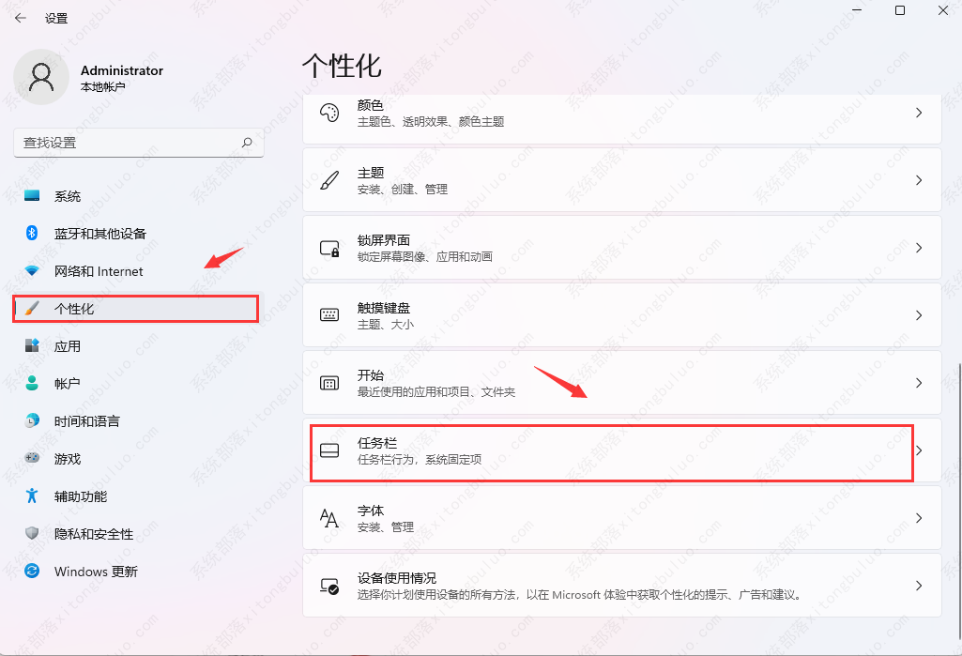Click the Privacy shield icon
Screen dimensions: 962x656
pos(32,533)
